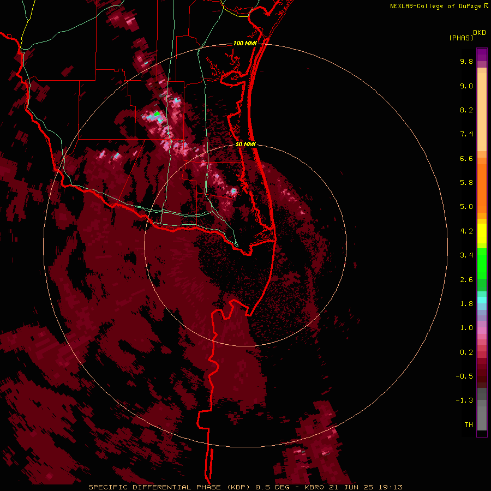Click the 0.2 color scale value
Screen dimensions: 491x491
466,352
